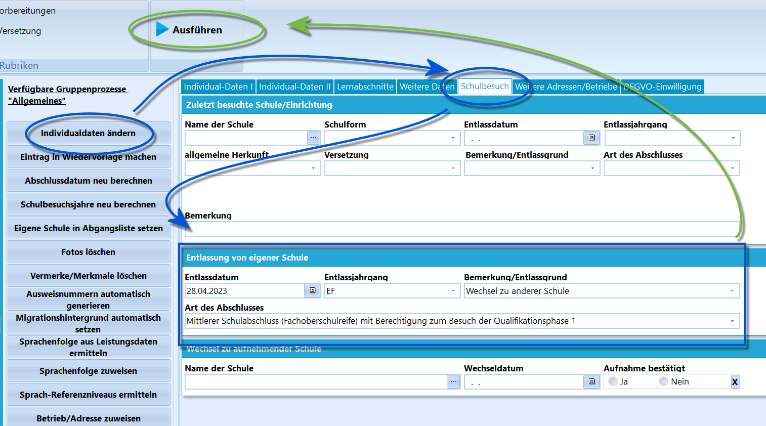Click 'Individualdaten ändern' group process button
This screenshot has width=766, height=426.
89,133
